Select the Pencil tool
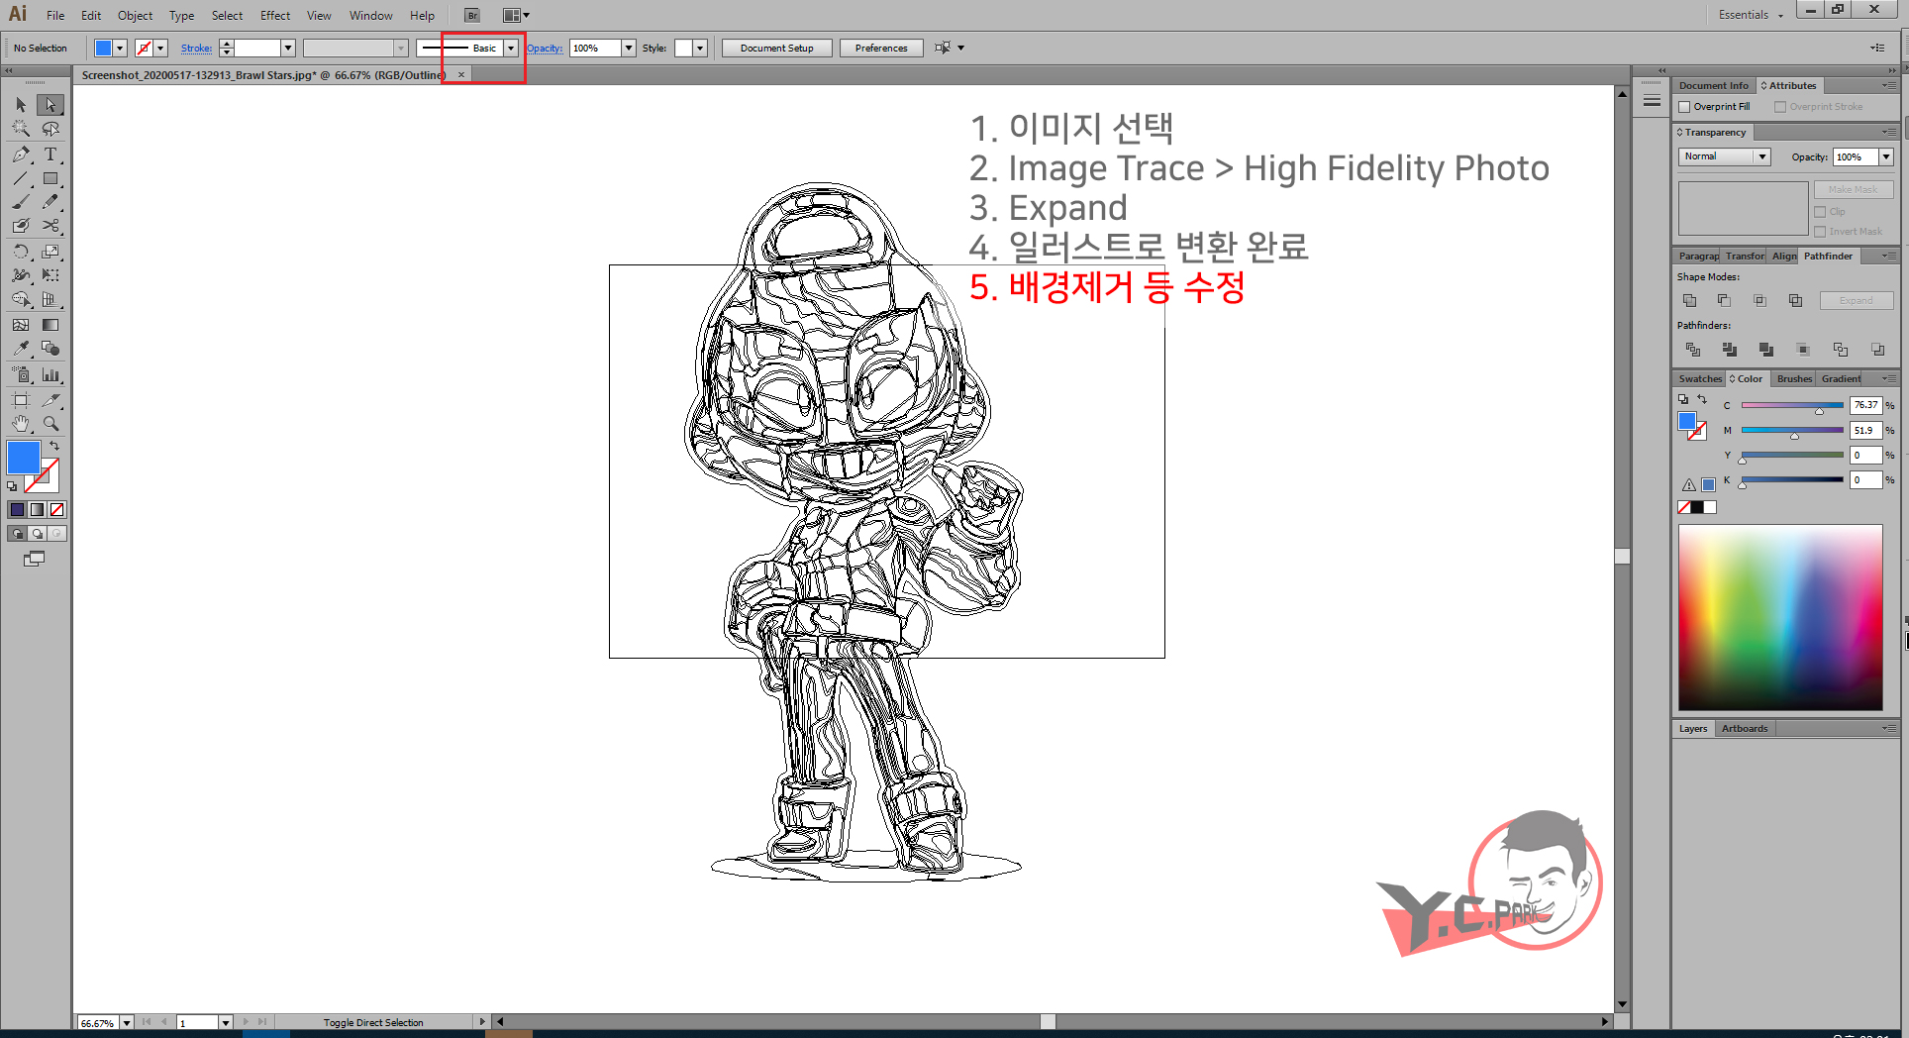The width and height of the screenshot is (1909, 1038). coord(50,202)
